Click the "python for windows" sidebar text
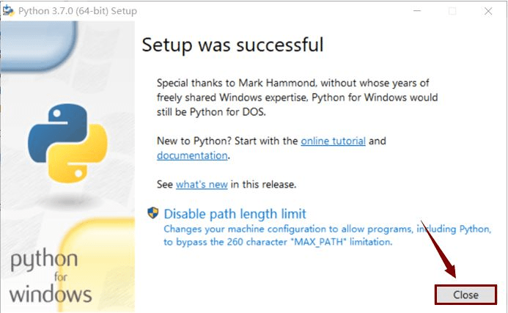The height and width of the screenshot is (313, 508). click(x=51, y=277)
